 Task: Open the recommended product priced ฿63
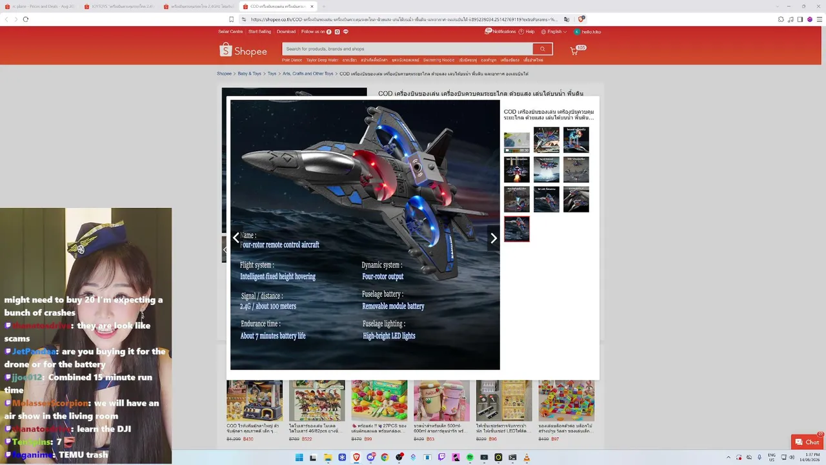pos(441,410)
